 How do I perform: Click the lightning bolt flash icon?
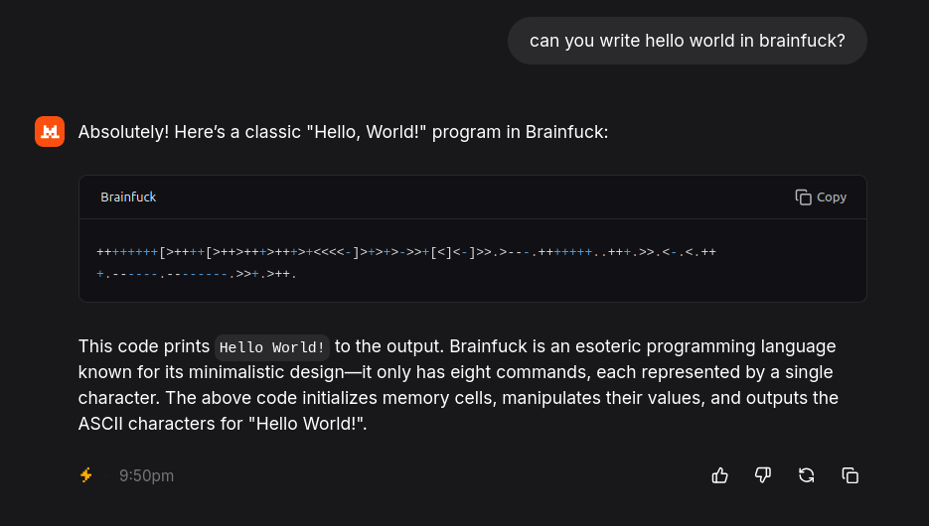pyautogui.click(x=86, y=475)
